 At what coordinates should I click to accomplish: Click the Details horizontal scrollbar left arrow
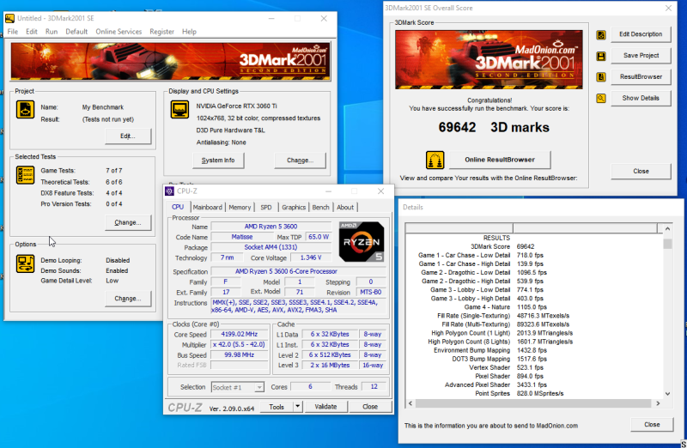point(410,403)
